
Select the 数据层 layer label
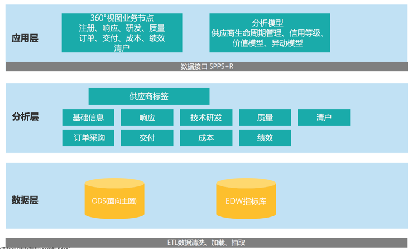(25, 200)
